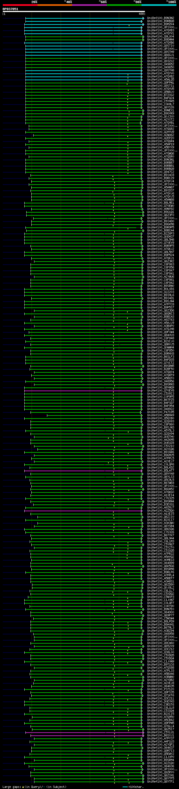Click the UniRef100_Q9M7I3 label
The width and height of the screenshot is (179, 789).
(160, 751)
